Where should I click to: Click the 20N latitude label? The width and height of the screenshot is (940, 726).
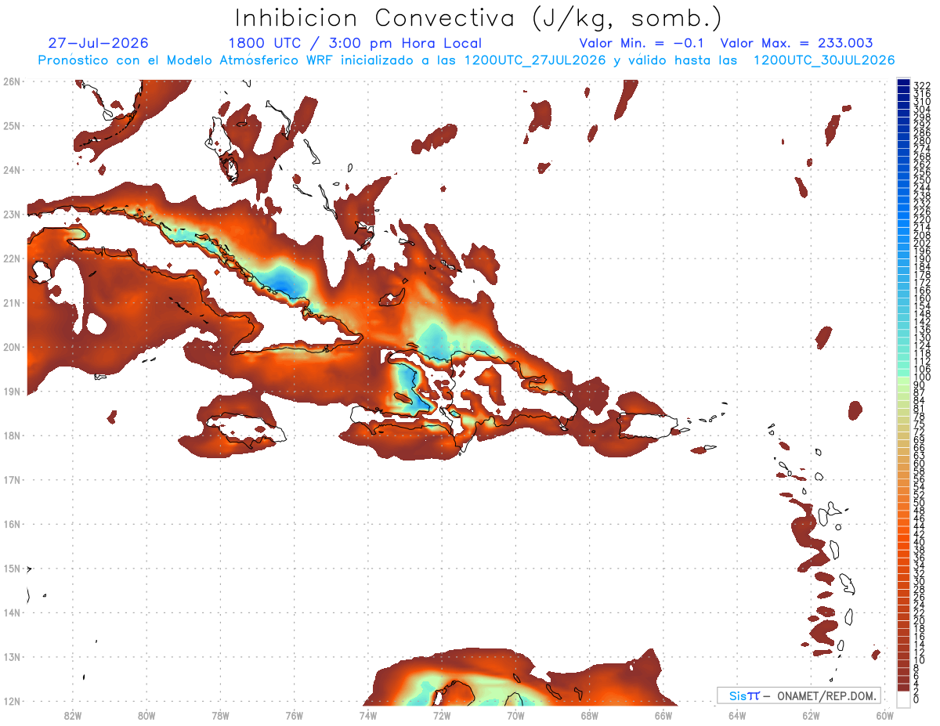(11, 347)
